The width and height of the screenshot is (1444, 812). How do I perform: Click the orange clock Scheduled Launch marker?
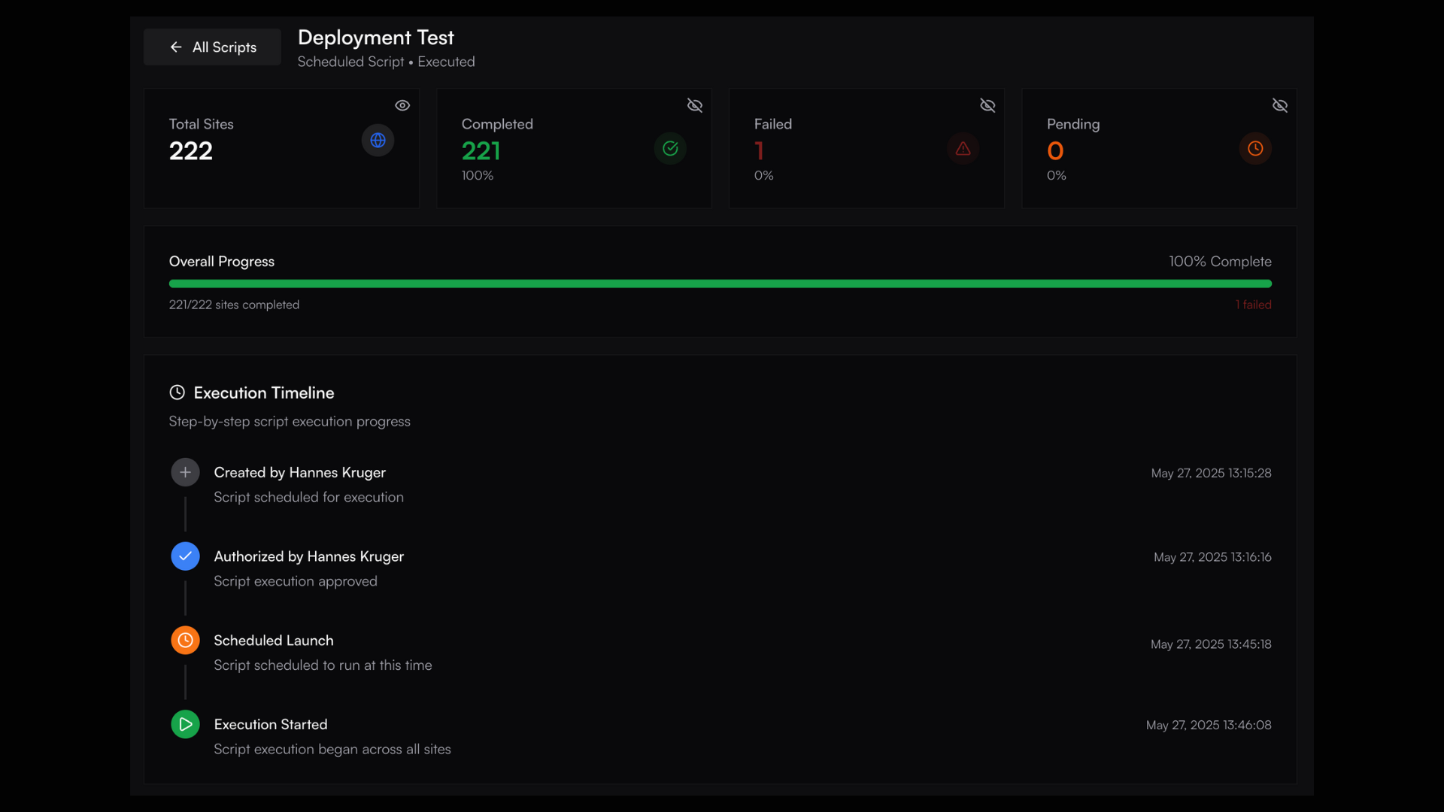tap(185, 640)
